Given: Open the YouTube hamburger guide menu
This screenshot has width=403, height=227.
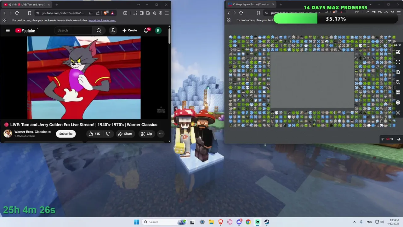Looking at the screenshot, I should [8, 30].
